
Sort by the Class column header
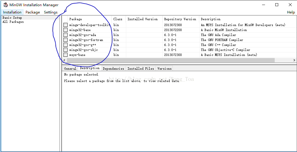(x=119, y=19)
